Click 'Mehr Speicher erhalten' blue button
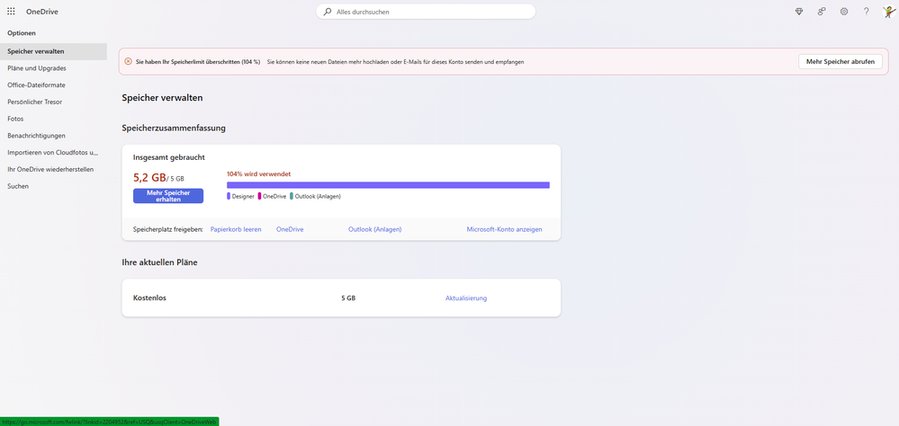This screenshot has height=426, width=899. 168,196
